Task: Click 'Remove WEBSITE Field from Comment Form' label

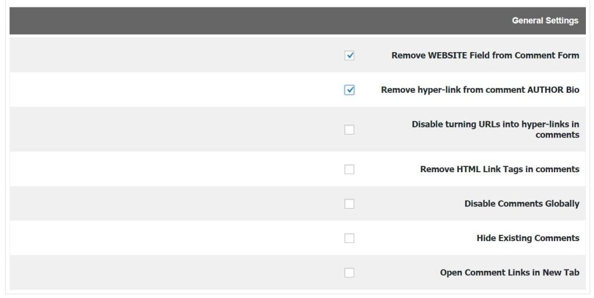Action: [486, 55]
